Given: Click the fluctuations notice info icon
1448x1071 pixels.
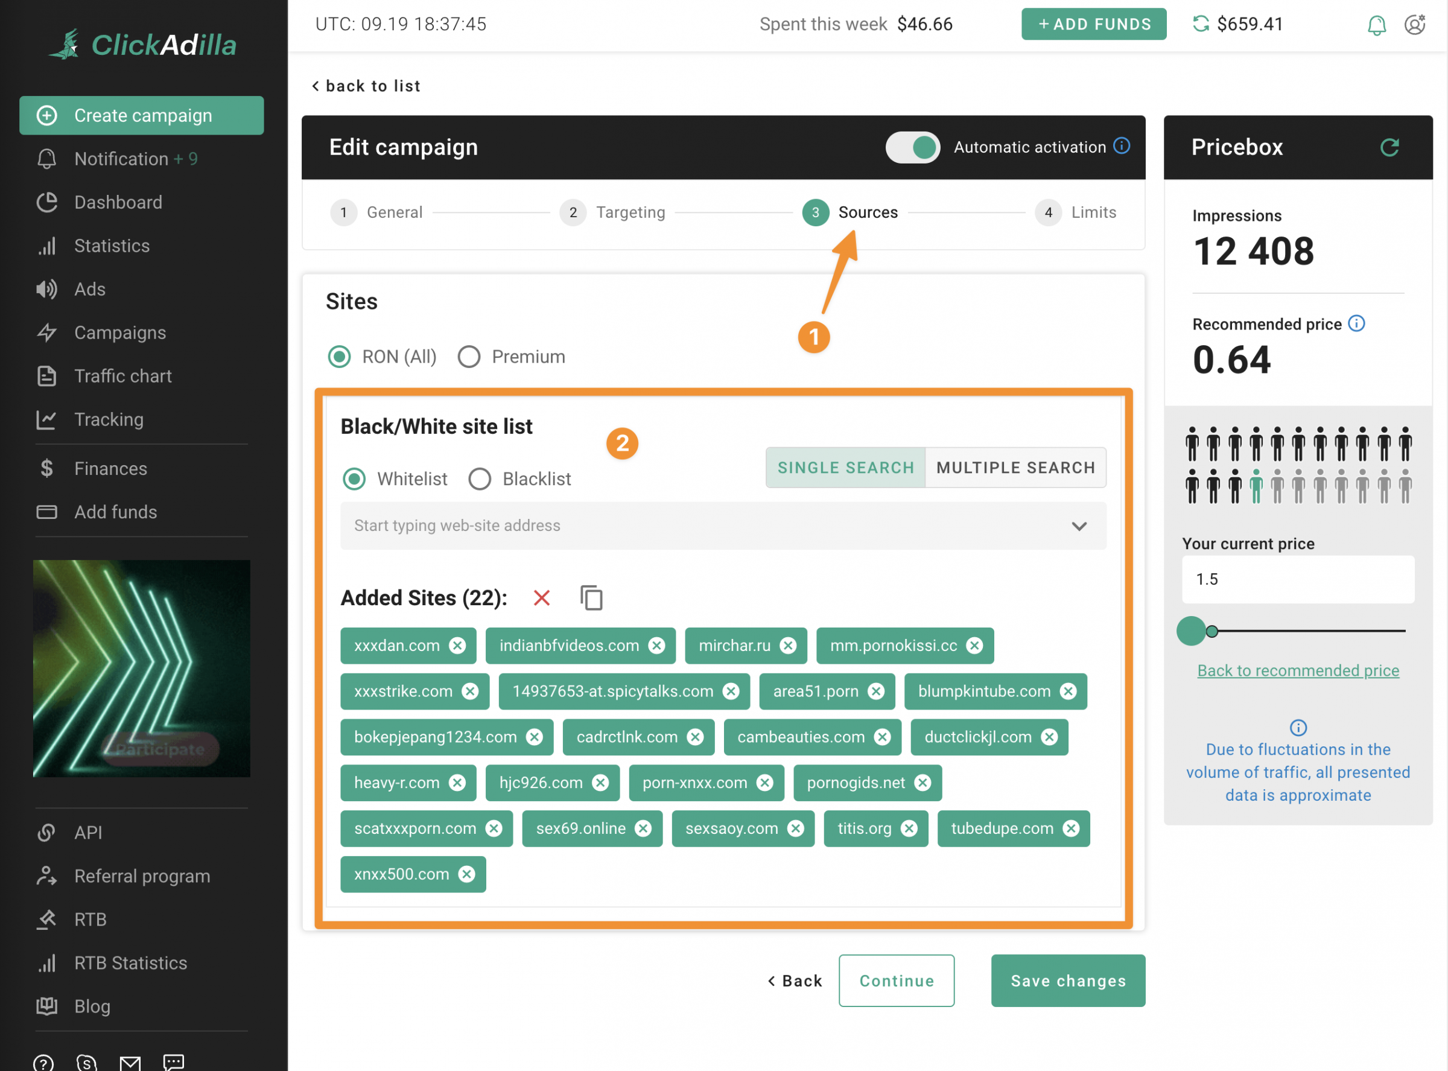Looking at the screenshot, I should (x=1298, y=728).
